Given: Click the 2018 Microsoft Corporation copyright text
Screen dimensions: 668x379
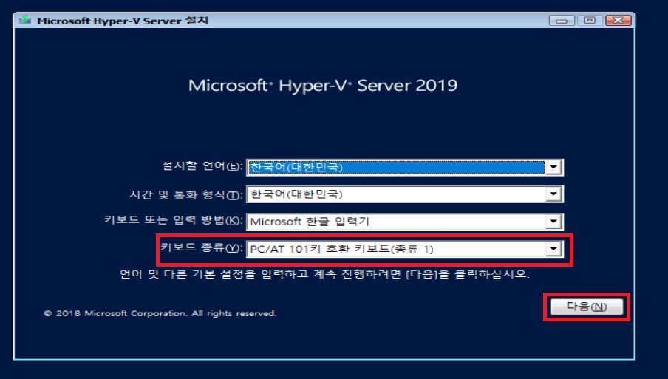Looking at the screenshot, I should [160, 313].
